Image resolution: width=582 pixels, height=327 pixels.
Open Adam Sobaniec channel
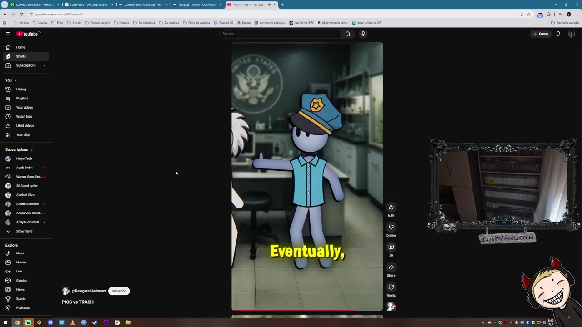[x=26, y=204]
